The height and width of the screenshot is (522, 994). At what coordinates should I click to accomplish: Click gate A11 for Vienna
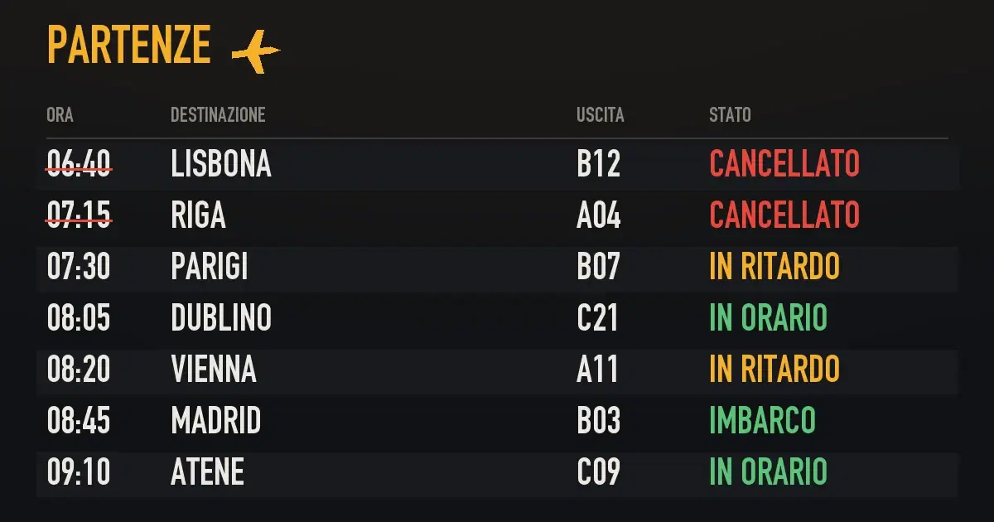[597, 370]
